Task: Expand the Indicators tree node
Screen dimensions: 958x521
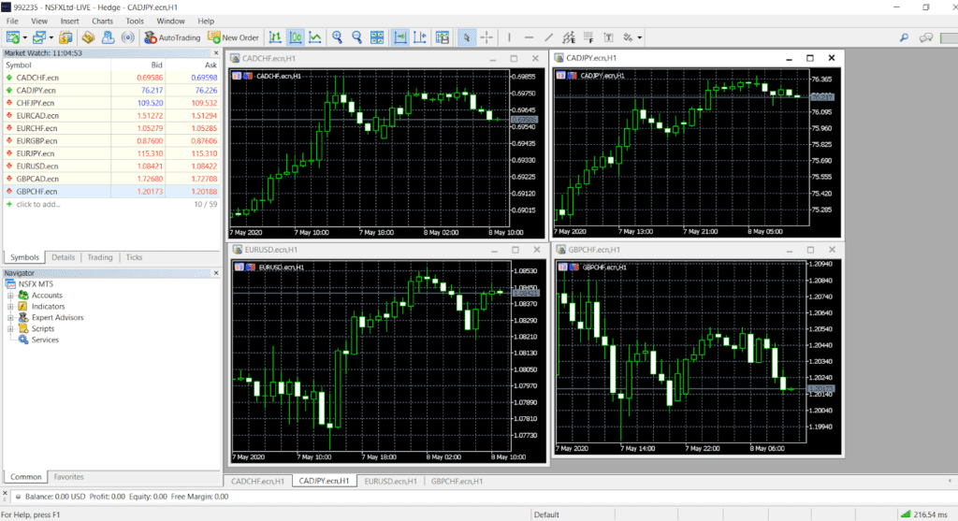Action: click(x=10, y=307)
